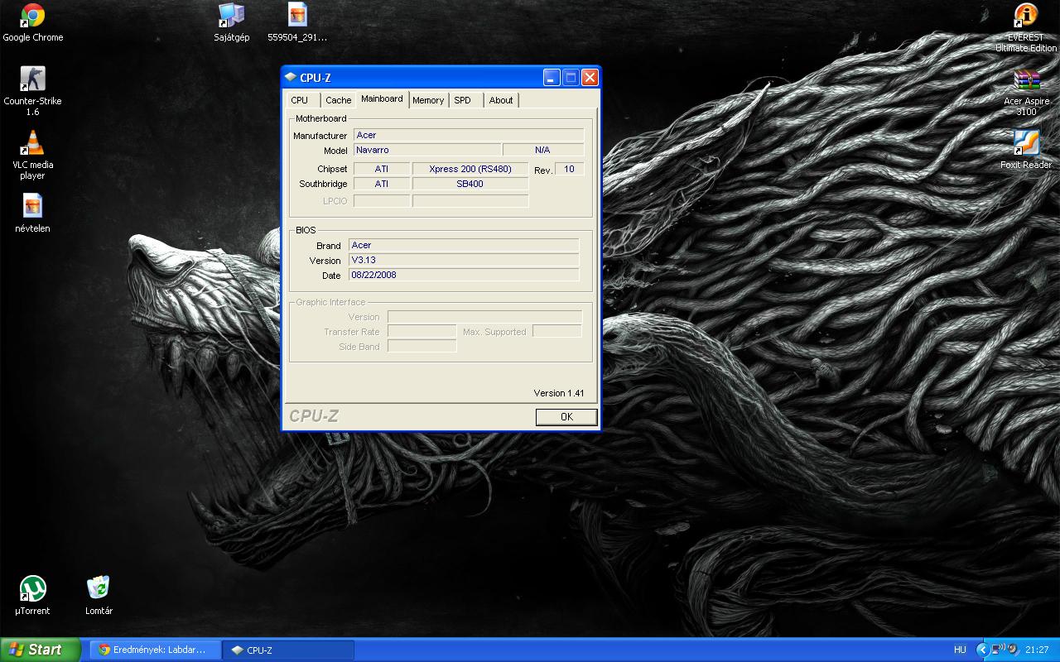Switch to the Chrome Eredmények taskbar window

pyautogui.click(x=156, y=650)
